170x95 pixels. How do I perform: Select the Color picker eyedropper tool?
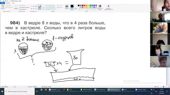point(34,9)
